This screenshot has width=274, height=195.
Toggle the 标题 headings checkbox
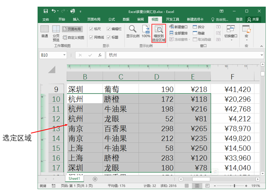pos(108,37)
